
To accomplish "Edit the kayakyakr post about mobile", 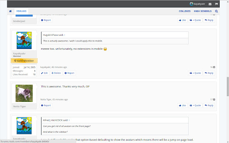I will (44, 73).
